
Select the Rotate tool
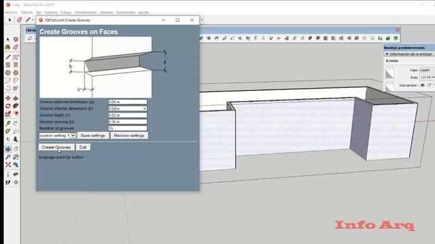[7, 106]
